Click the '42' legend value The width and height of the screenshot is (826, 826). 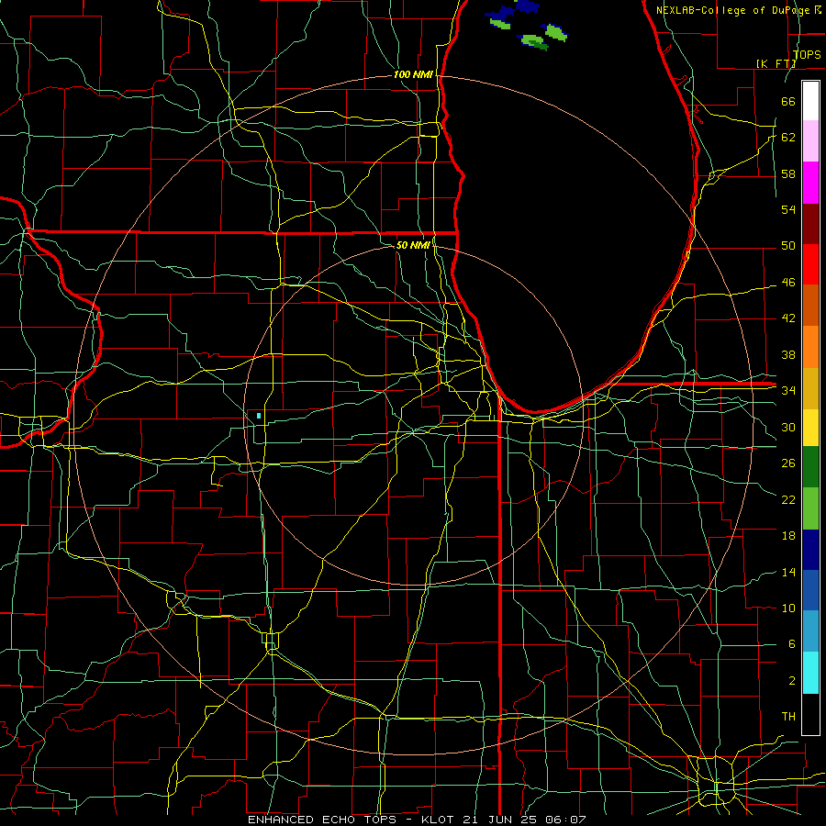tap(788, 318)
